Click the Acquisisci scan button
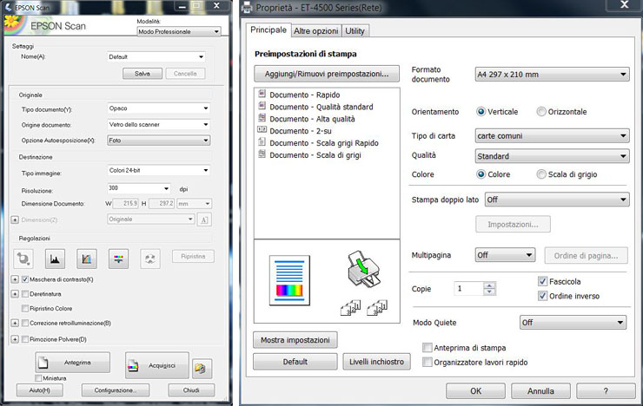 tap(156, 365)
